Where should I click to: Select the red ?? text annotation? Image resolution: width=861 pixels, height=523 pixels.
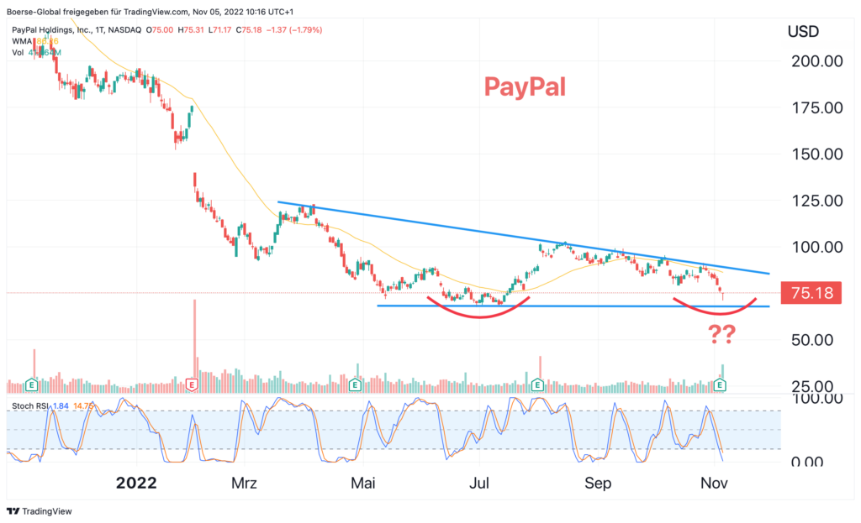pyautogui.click(x=721, y=334)
